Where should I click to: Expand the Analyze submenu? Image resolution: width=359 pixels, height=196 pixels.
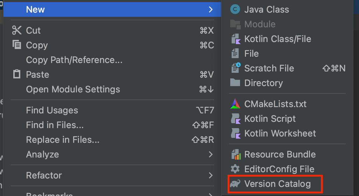[x=210, y=154]
